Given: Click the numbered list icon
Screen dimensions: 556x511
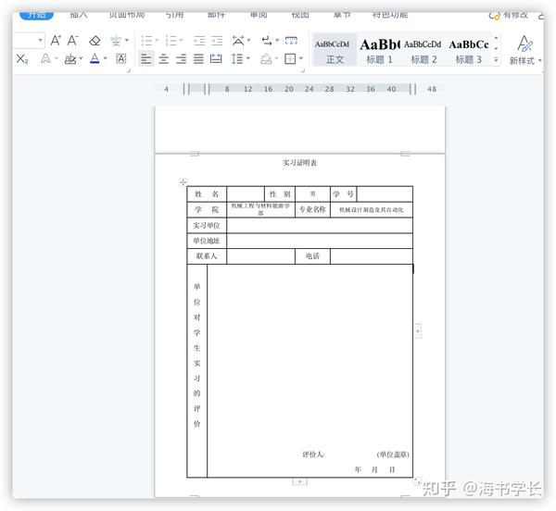Looking at the screenshot, I should coord(171,41).
